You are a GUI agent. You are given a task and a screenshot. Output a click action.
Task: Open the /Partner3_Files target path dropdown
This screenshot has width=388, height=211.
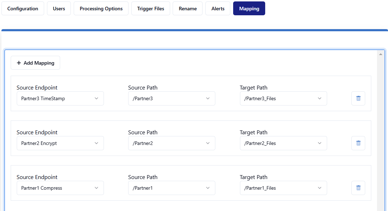(283, 98)
